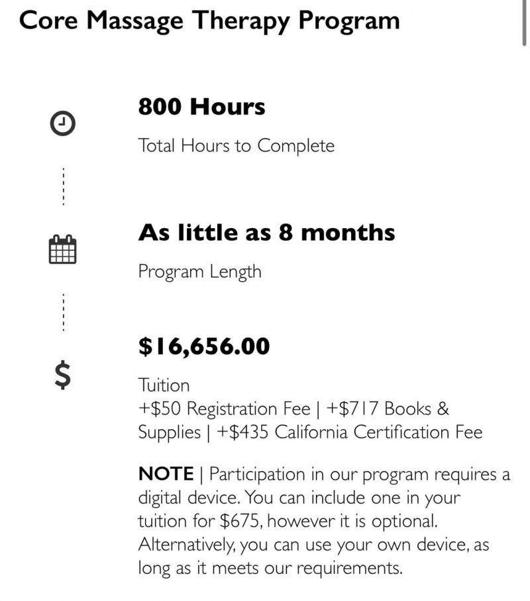This screenshot has width=530, height=601.
Task: Click the dollar sign icon beside tuition
Action: (62, 376)
